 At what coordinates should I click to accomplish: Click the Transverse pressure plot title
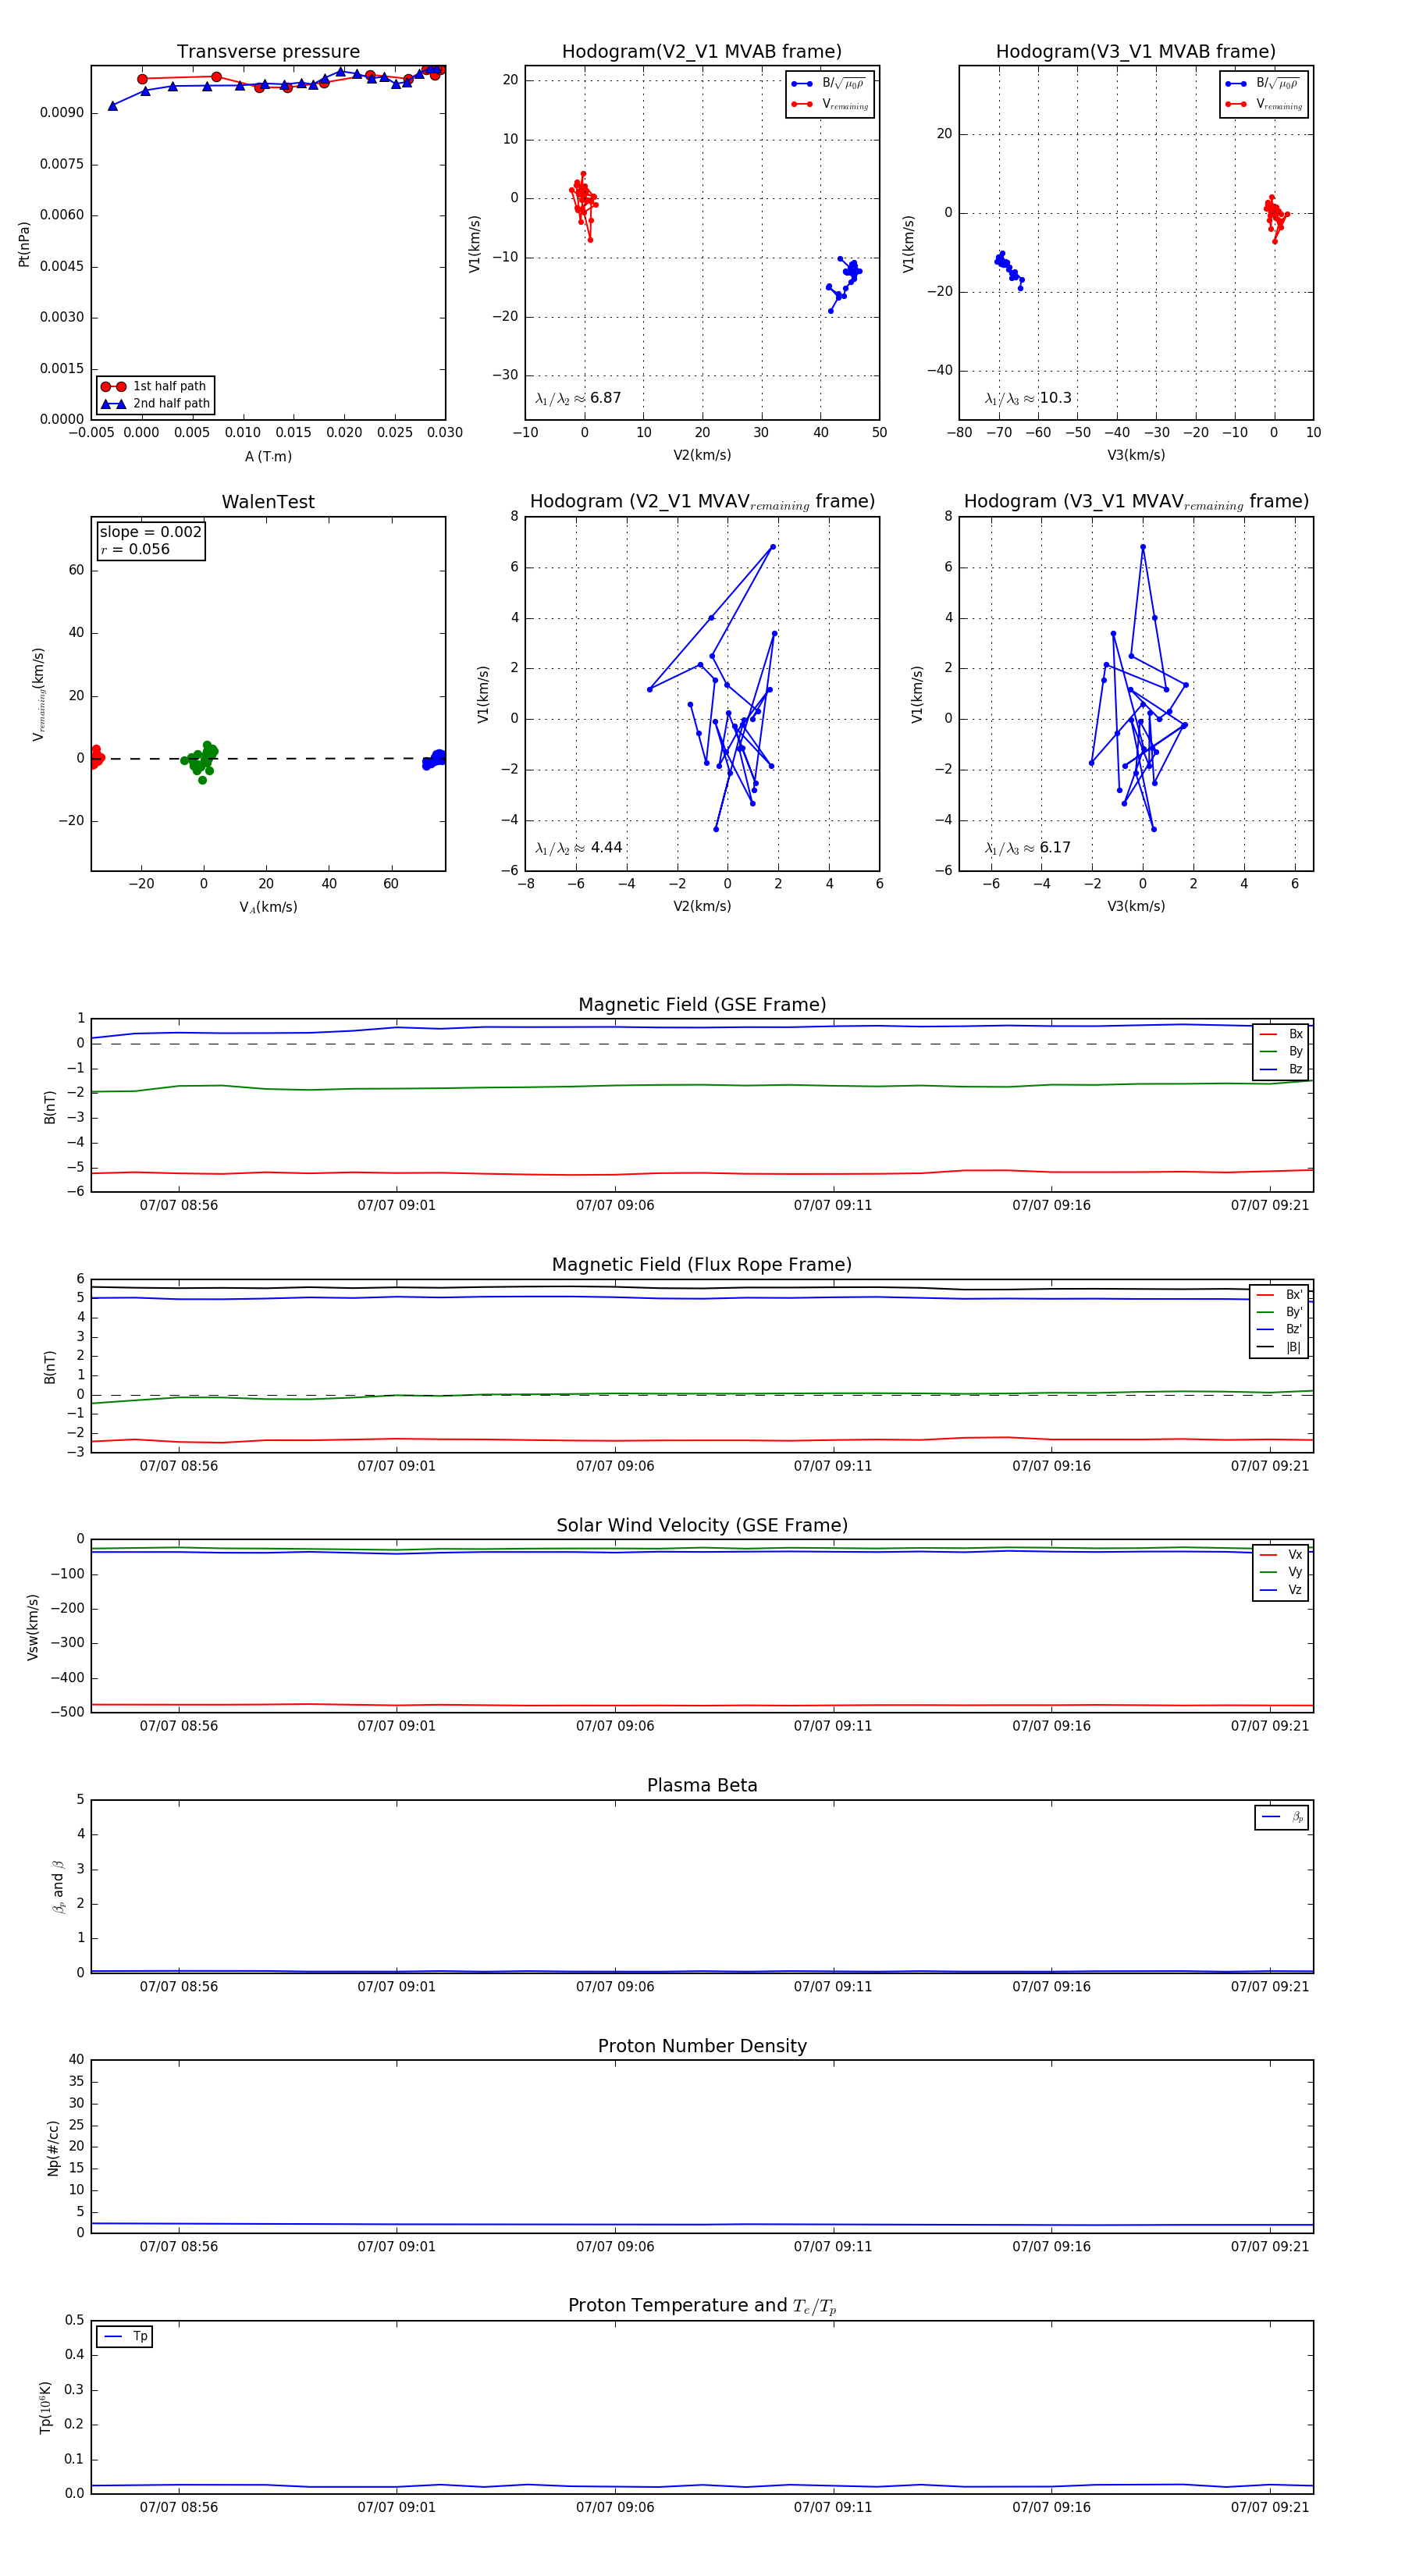(268, 51)
